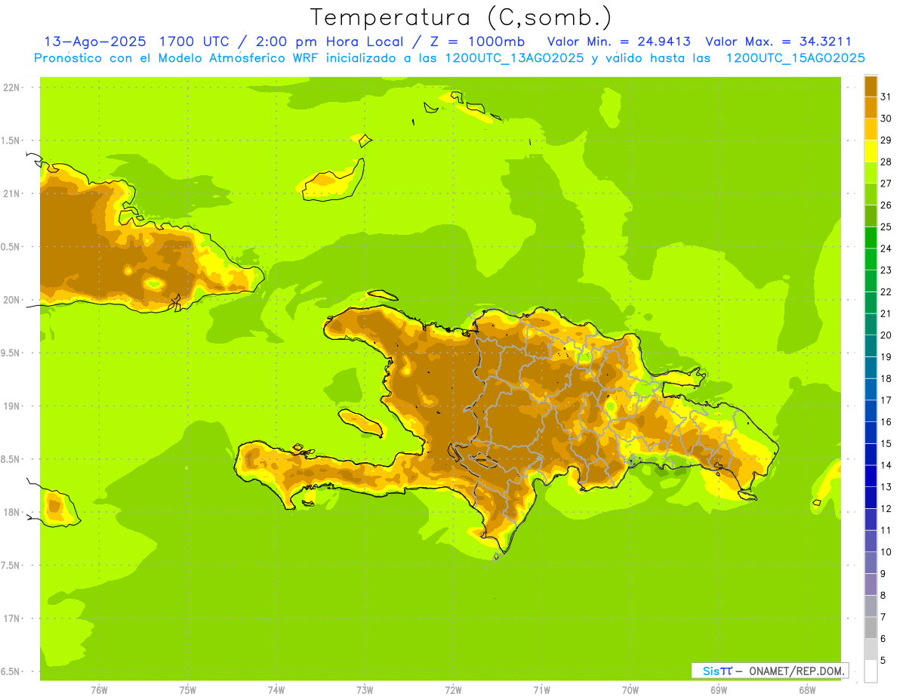Click the dark brown legend swatch above 31
The image size is (906, 700).
[871, 86]
